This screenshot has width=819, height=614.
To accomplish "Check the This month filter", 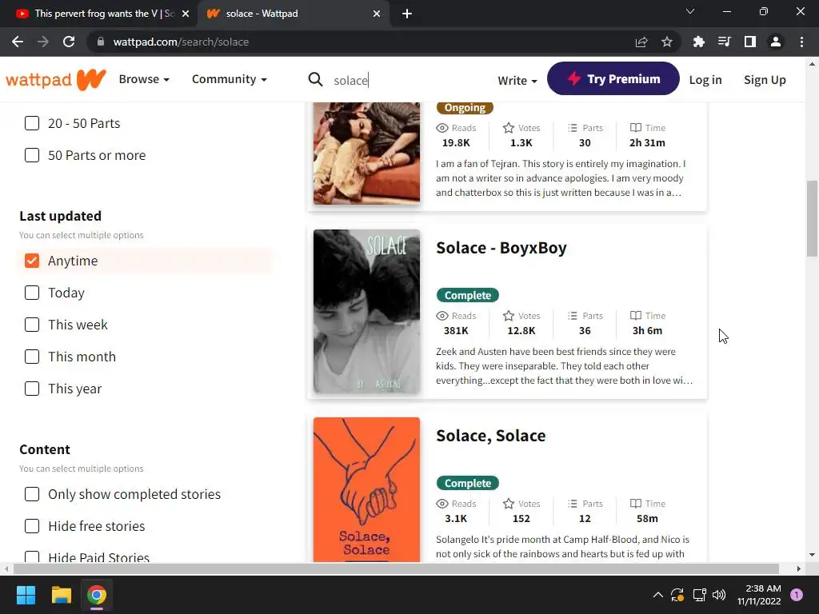I will [32, 357].
